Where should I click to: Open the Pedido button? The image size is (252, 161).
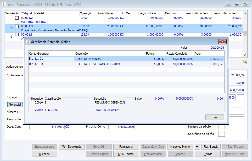[208, 154]
